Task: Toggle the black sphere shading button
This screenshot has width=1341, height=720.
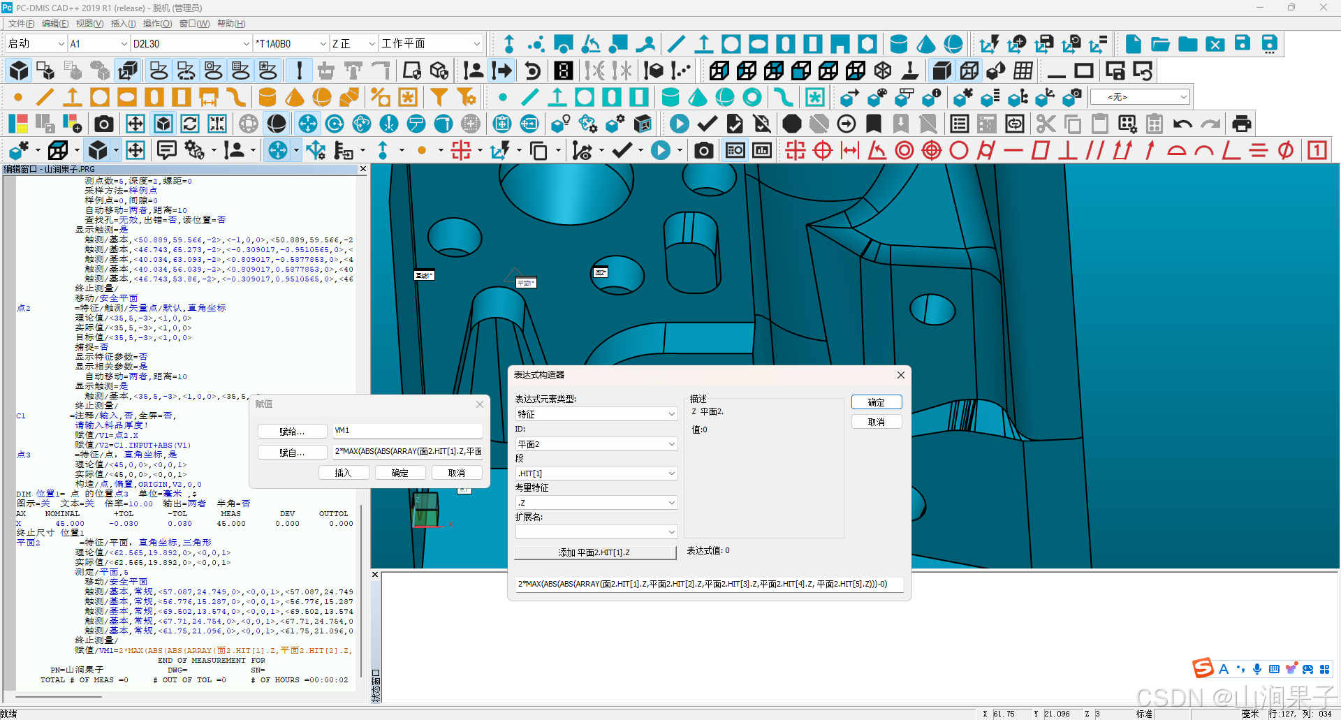Action: (x=277, y=124)
